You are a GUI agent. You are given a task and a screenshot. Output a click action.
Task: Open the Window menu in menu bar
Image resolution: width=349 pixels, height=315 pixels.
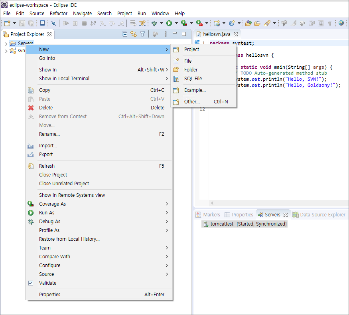coord(160,13)
